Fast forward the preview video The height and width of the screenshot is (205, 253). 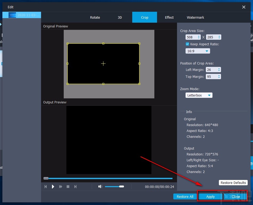(61, 186)
